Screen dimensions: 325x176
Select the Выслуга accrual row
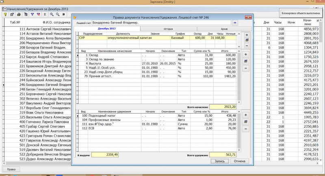pos(158,64)
